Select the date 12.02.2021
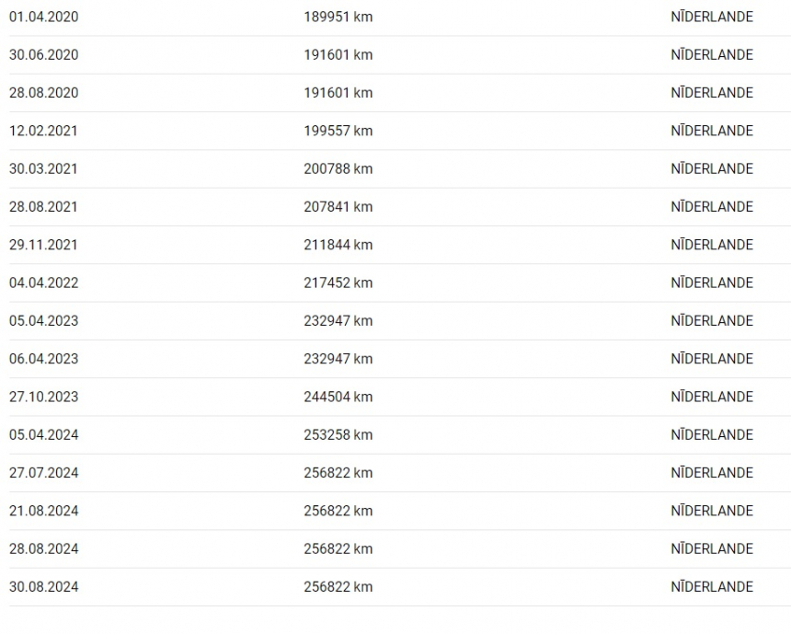The image size is (791, 634). click(x=43, y=131)
